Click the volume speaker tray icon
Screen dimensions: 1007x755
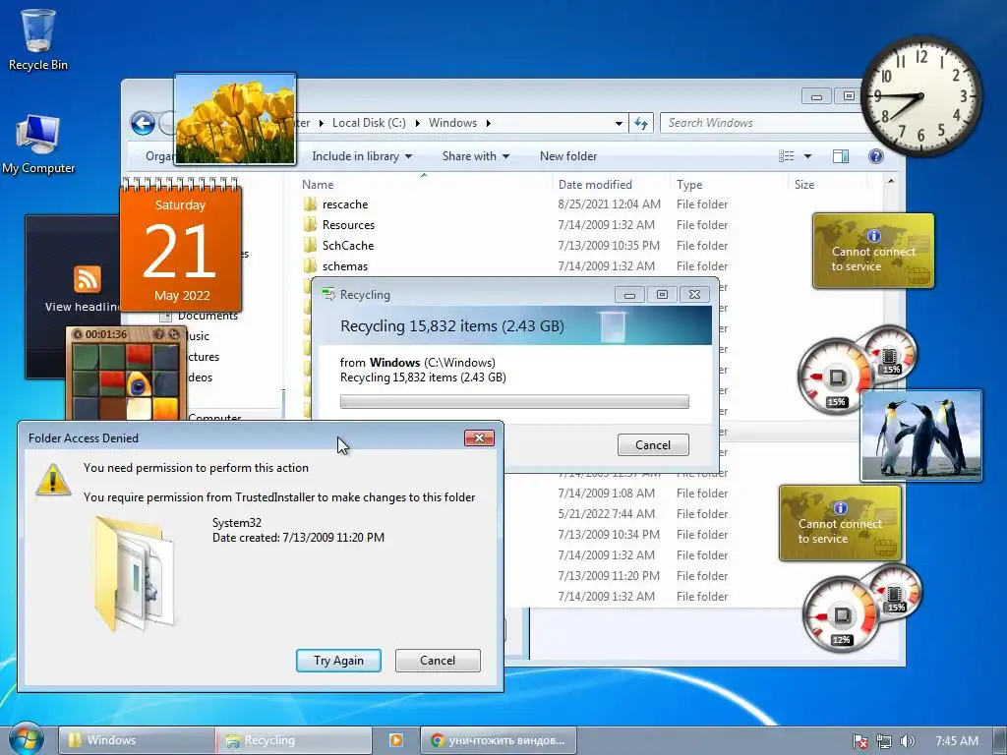pos(907,741)
